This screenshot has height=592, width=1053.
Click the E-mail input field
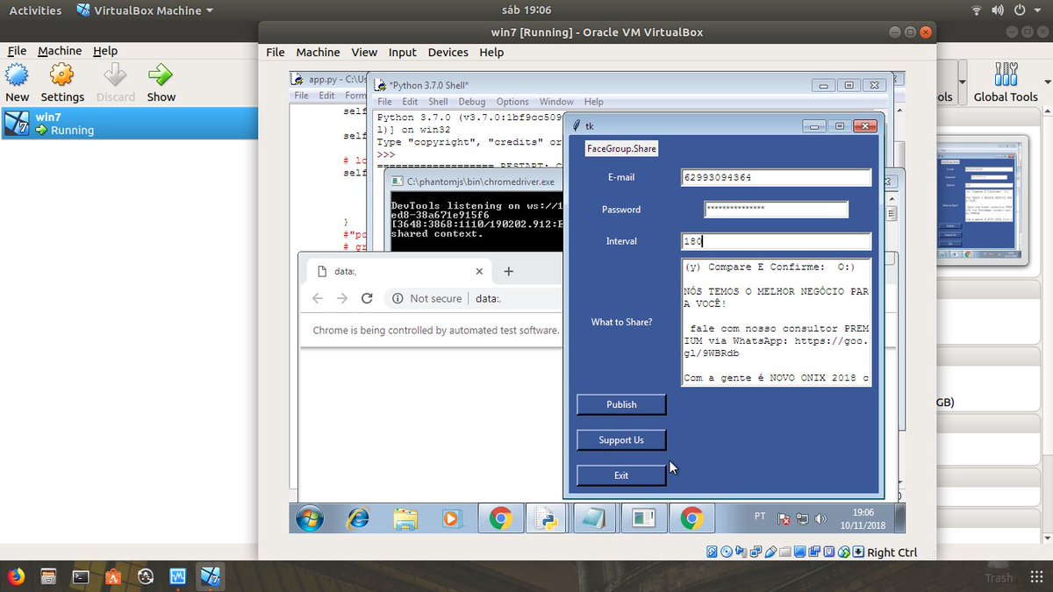tap(776, 177)
